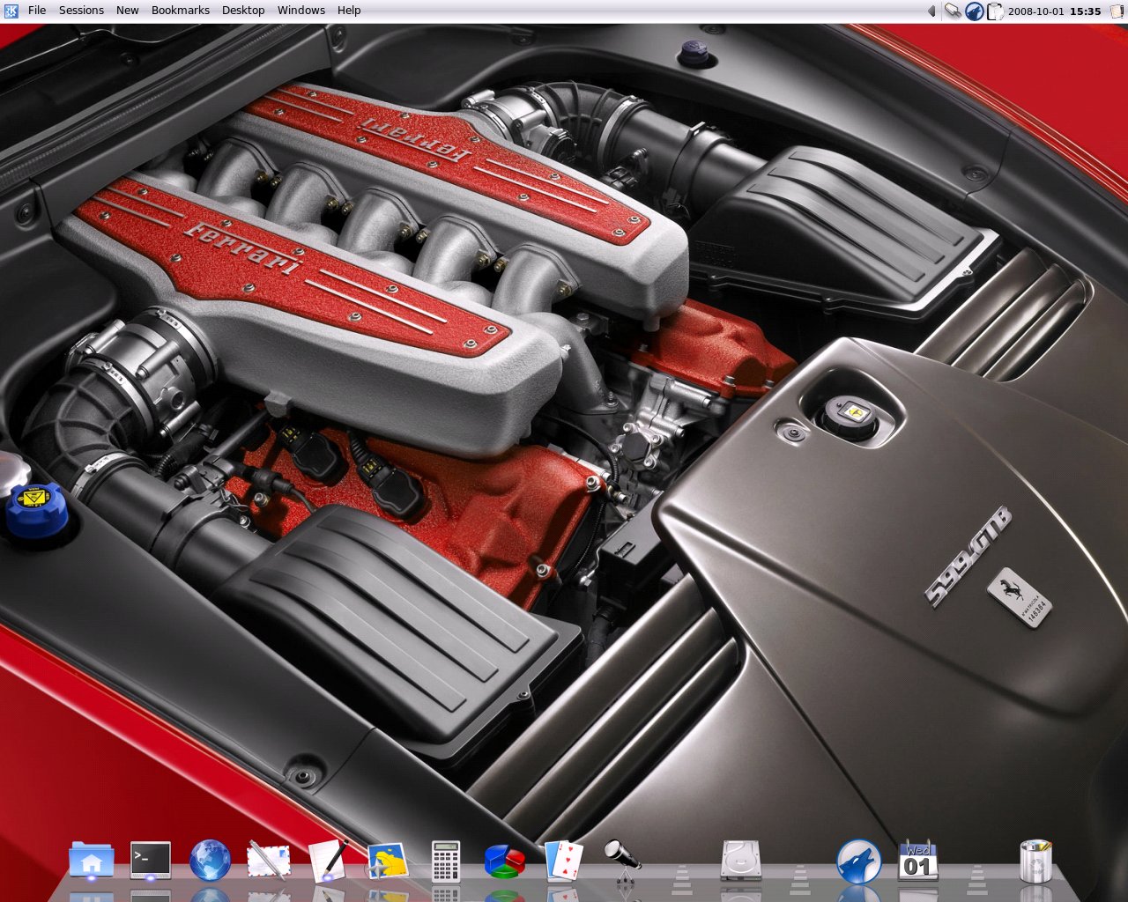Screen dimensions: 1128x902
Task: Expand hidden system tray icons arrow
Action: tap(931, 11)
